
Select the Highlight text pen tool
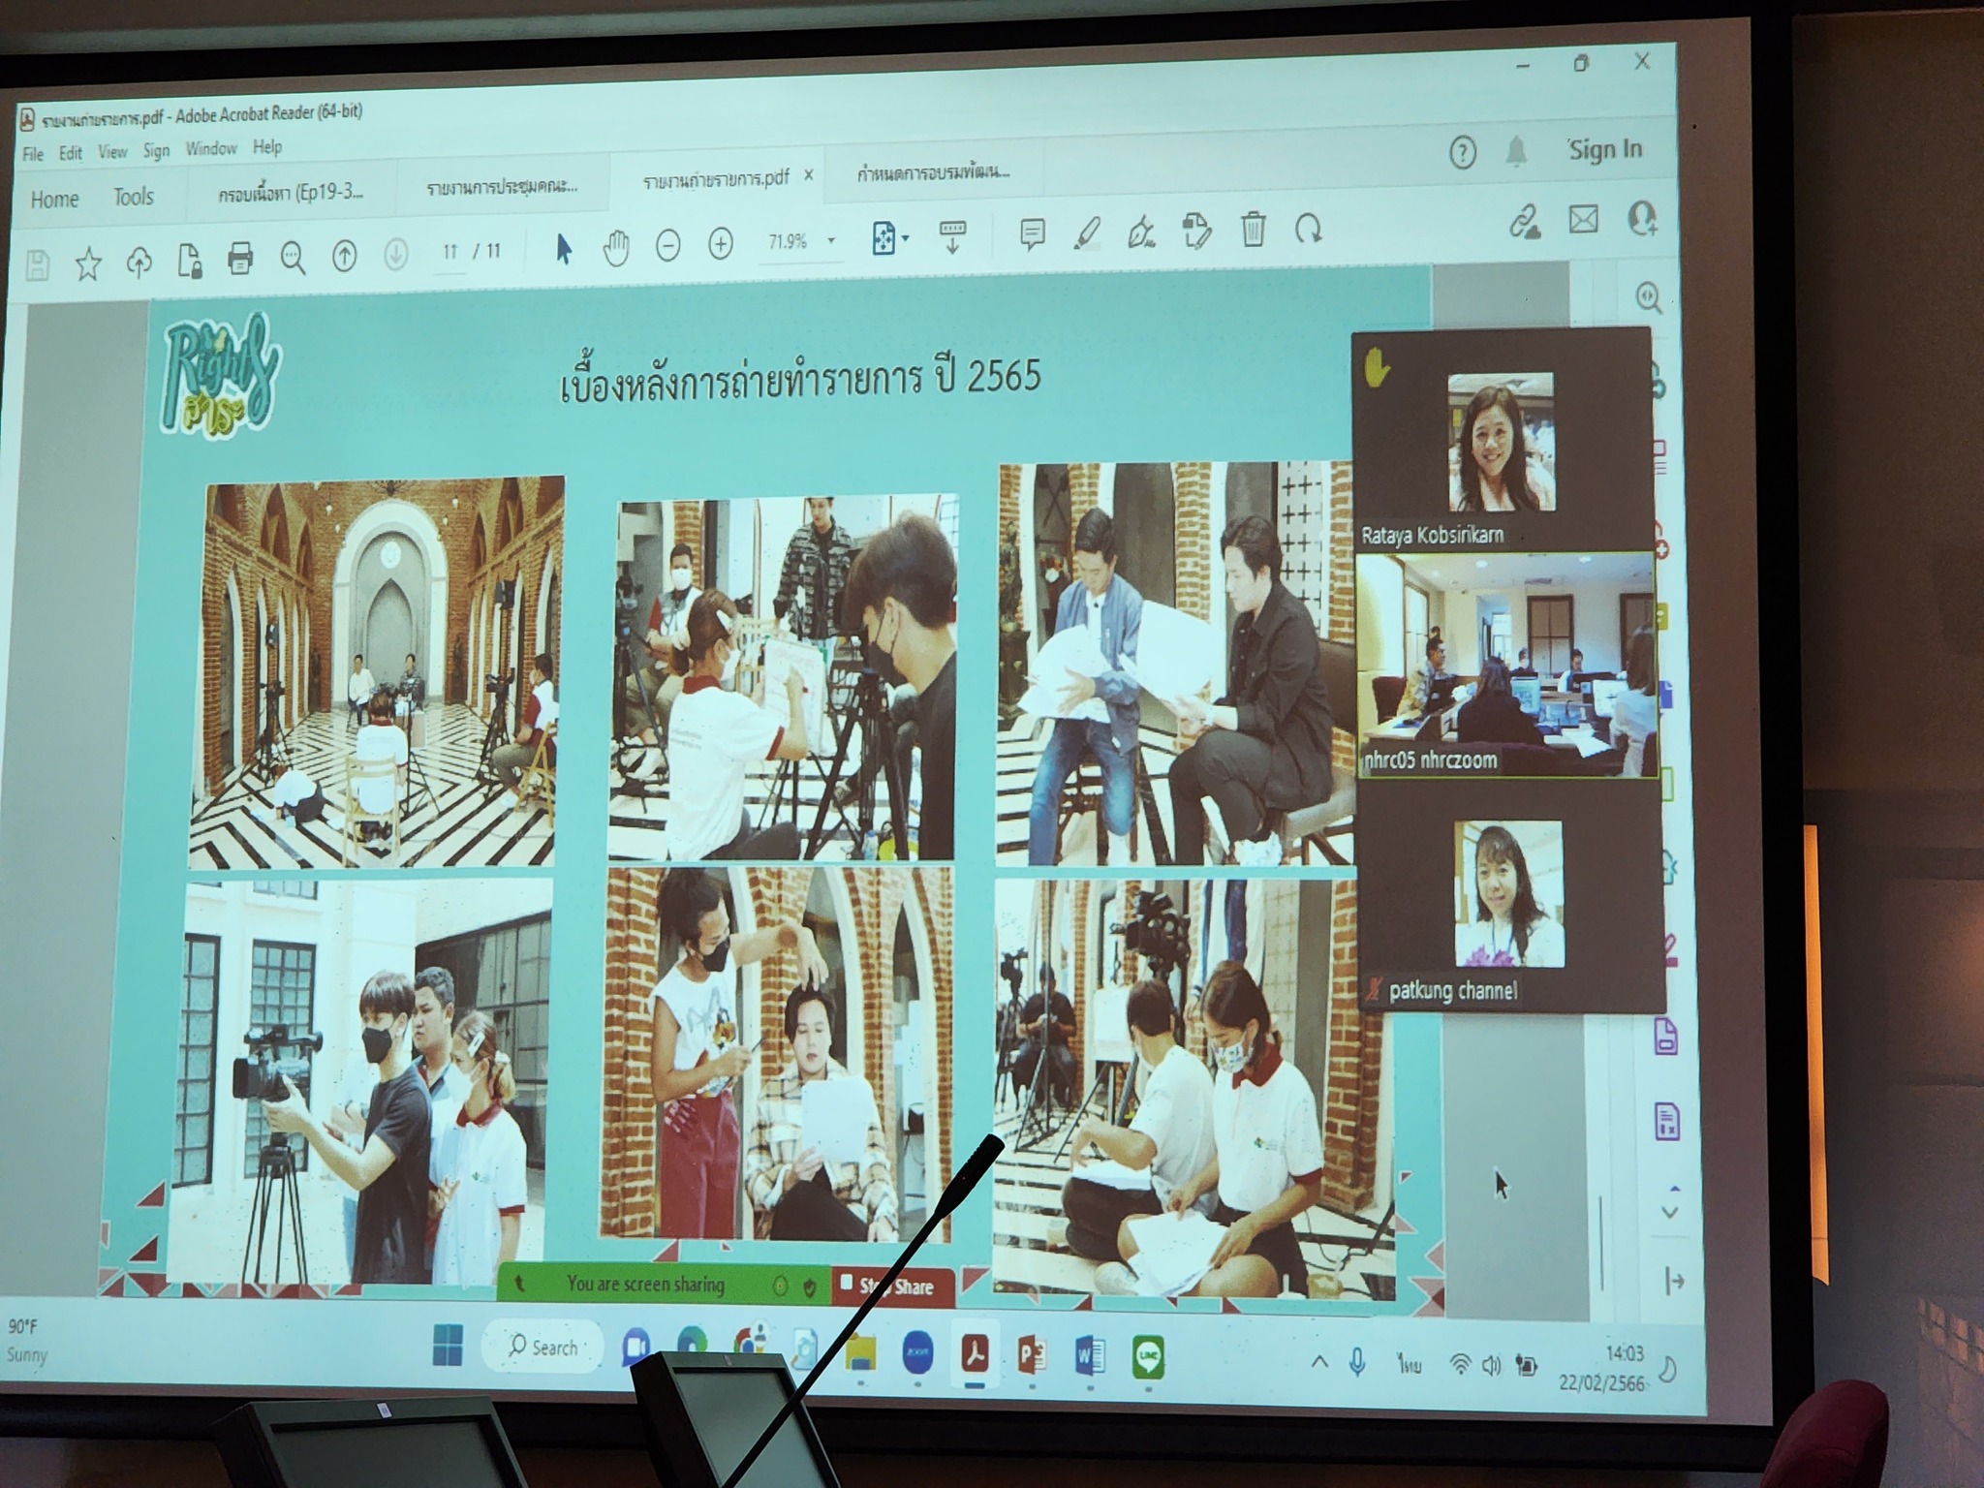point(1087,232)
